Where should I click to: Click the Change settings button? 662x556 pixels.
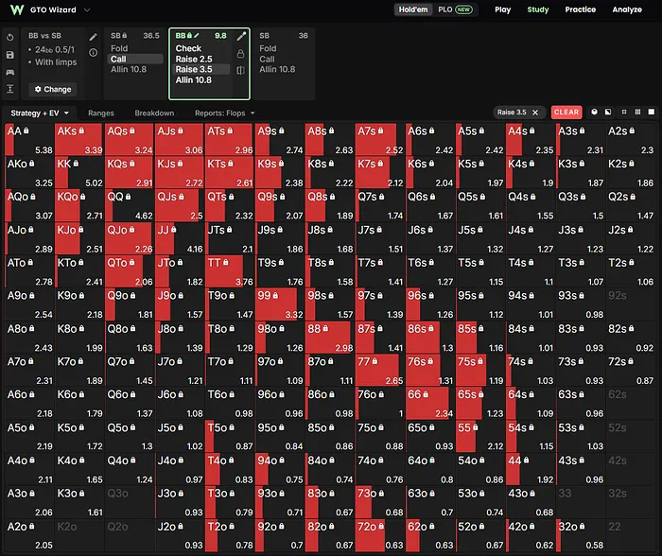[53, 89]
